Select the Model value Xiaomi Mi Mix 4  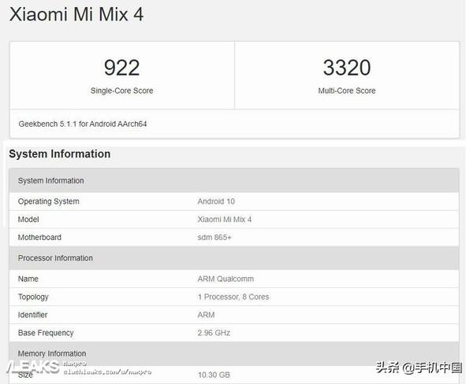(225, 220)
